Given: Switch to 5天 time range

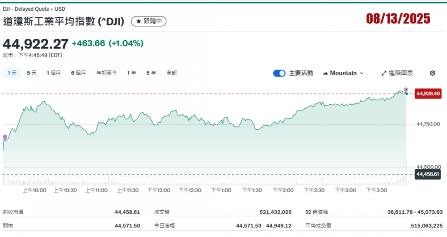Looking at the screenshot, I should pos(32,73).
